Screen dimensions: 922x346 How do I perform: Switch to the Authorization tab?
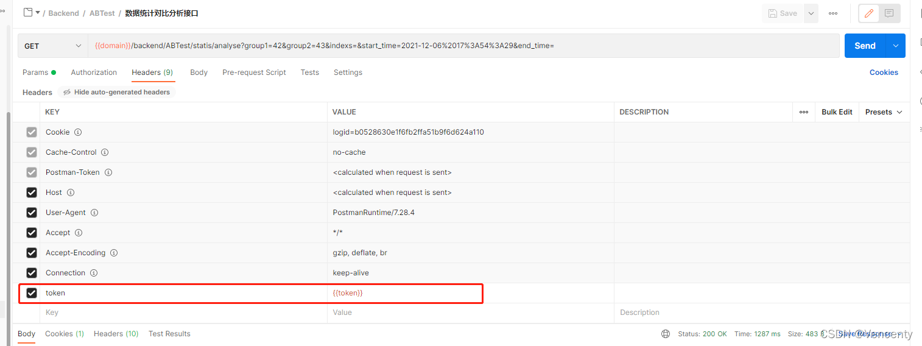94,72
